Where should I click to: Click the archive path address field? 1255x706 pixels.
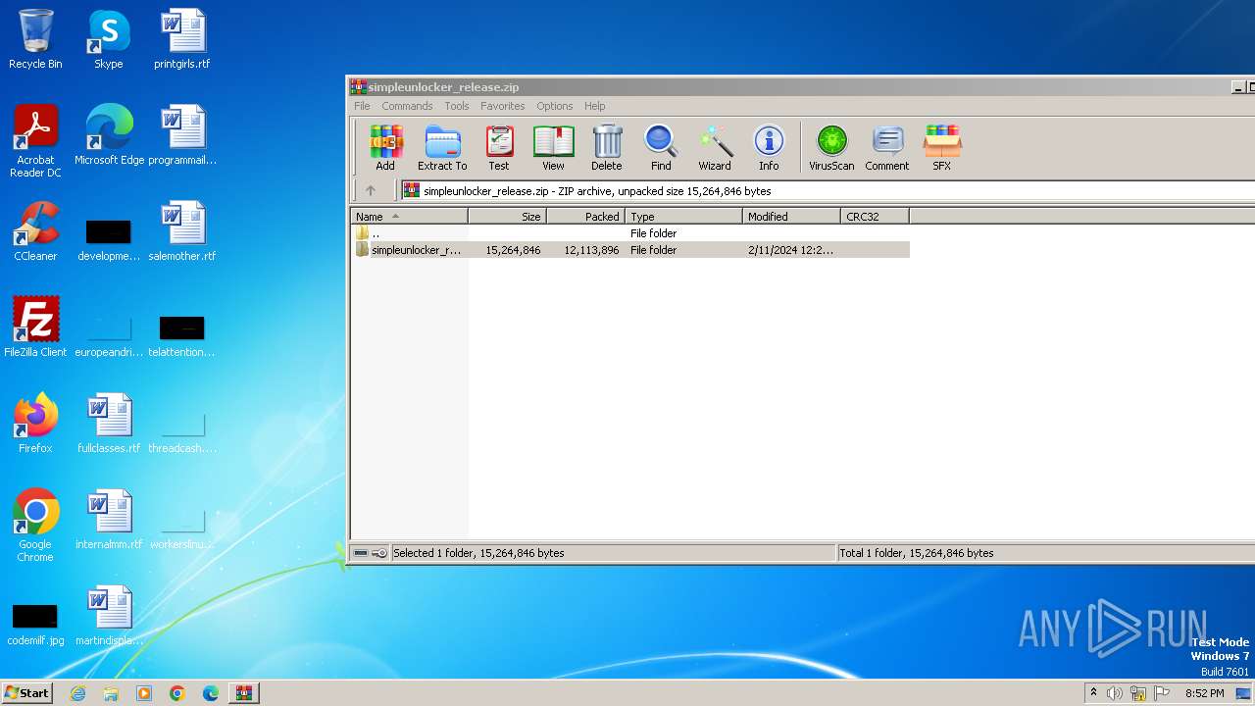pyautogui.click(x=827, y=191)
